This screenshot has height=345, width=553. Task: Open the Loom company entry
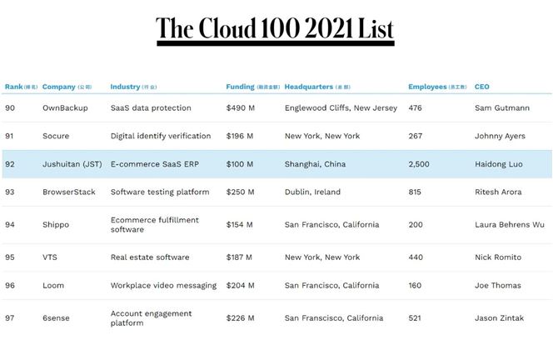(53, 285)
